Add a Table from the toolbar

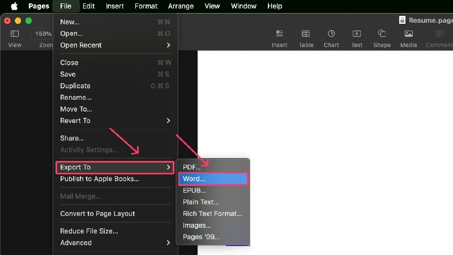(x=306, y=33)
